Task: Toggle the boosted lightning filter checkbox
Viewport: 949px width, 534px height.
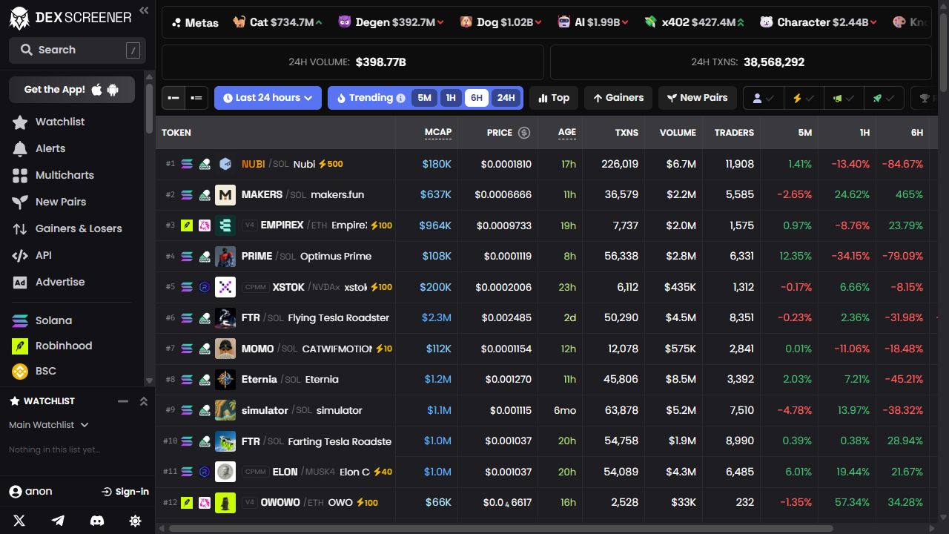Action: [x=804, y=98]
